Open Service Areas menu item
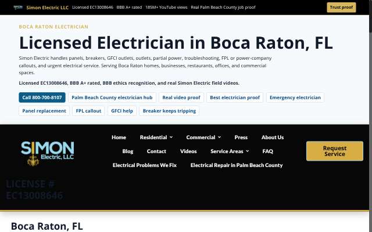 click(x=227, y=151)
